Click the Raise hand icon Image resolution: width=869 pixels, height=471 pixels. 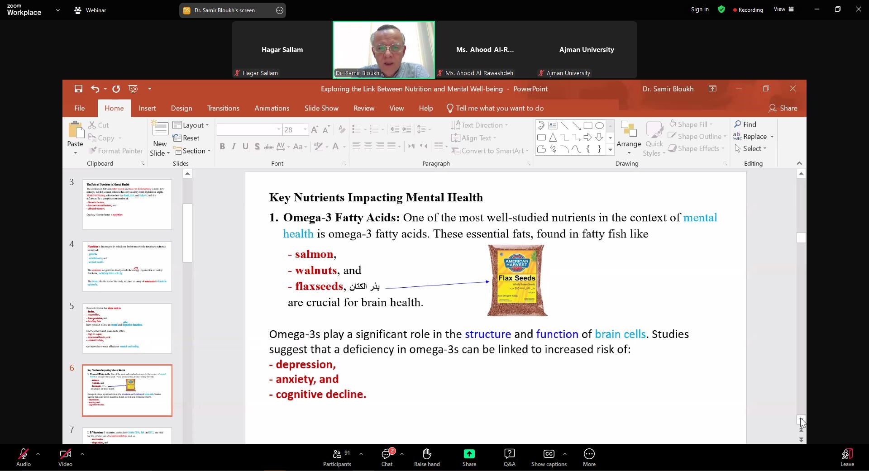426,457
